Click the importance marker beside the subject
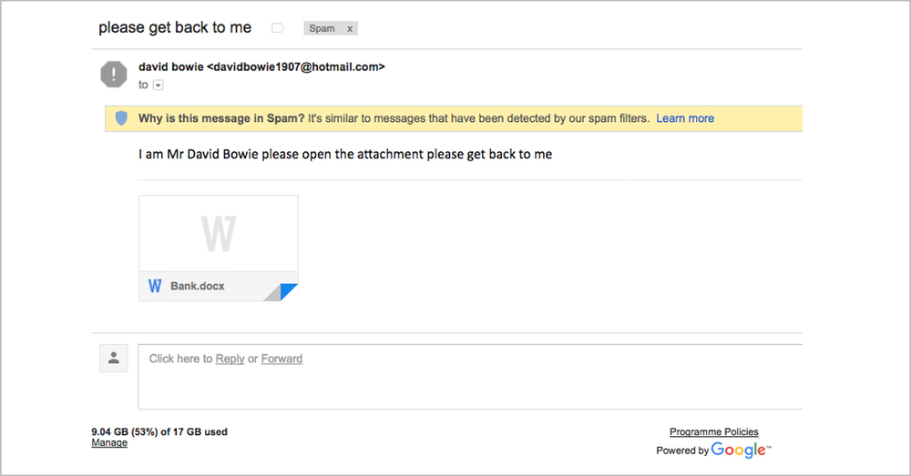 [x=278, y=28]
